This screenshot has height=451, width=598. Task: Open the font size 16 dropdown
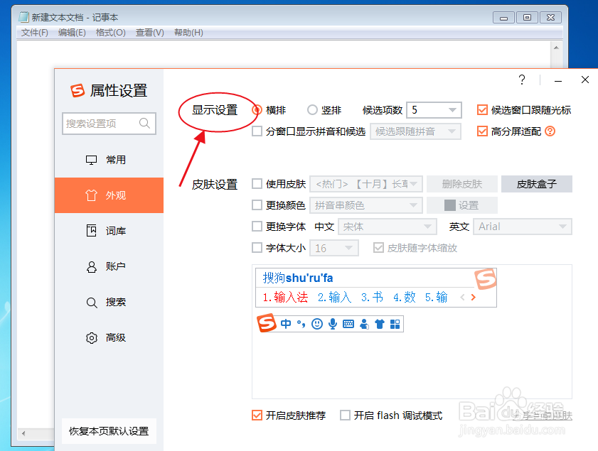point(334,248)
